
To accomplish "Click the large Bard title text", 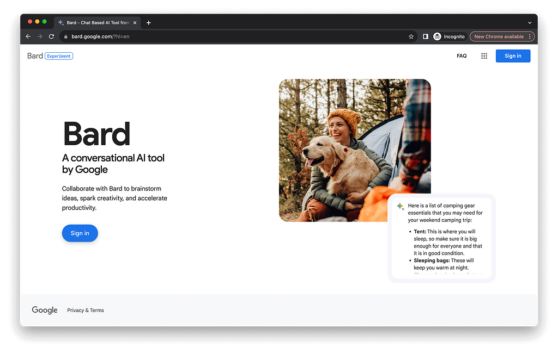I will coord(96,134).
